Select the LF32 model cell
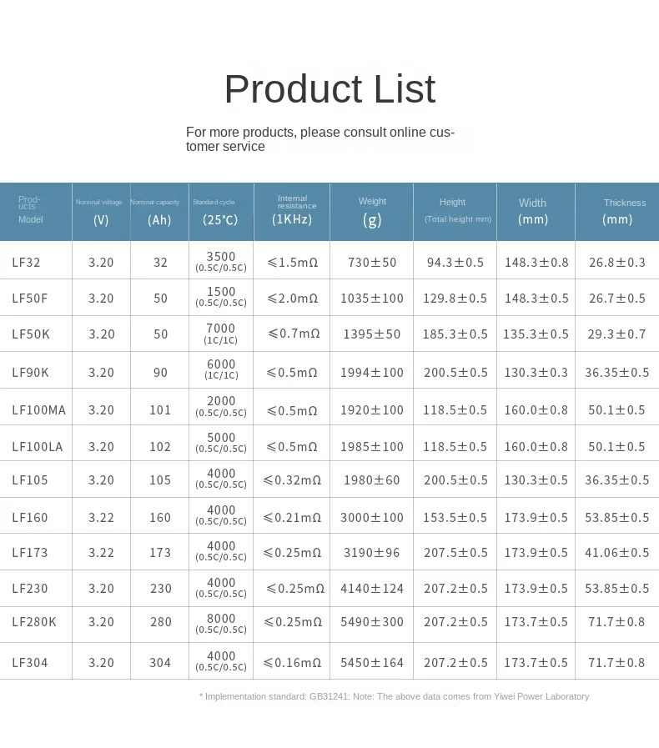659x748 pixels. pyautogui.click(x=27, y=263)
